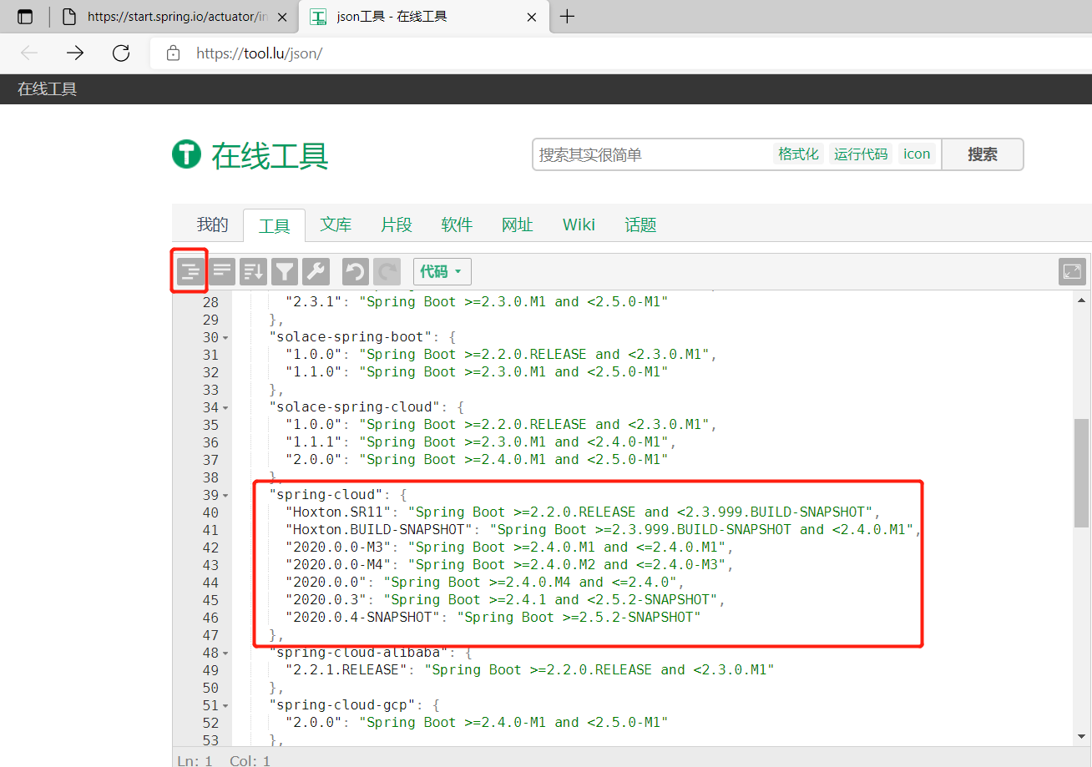Click the "solace-spring-cloud" key text
Viewport: 1092px width, 767px height.
click(355, 407)
